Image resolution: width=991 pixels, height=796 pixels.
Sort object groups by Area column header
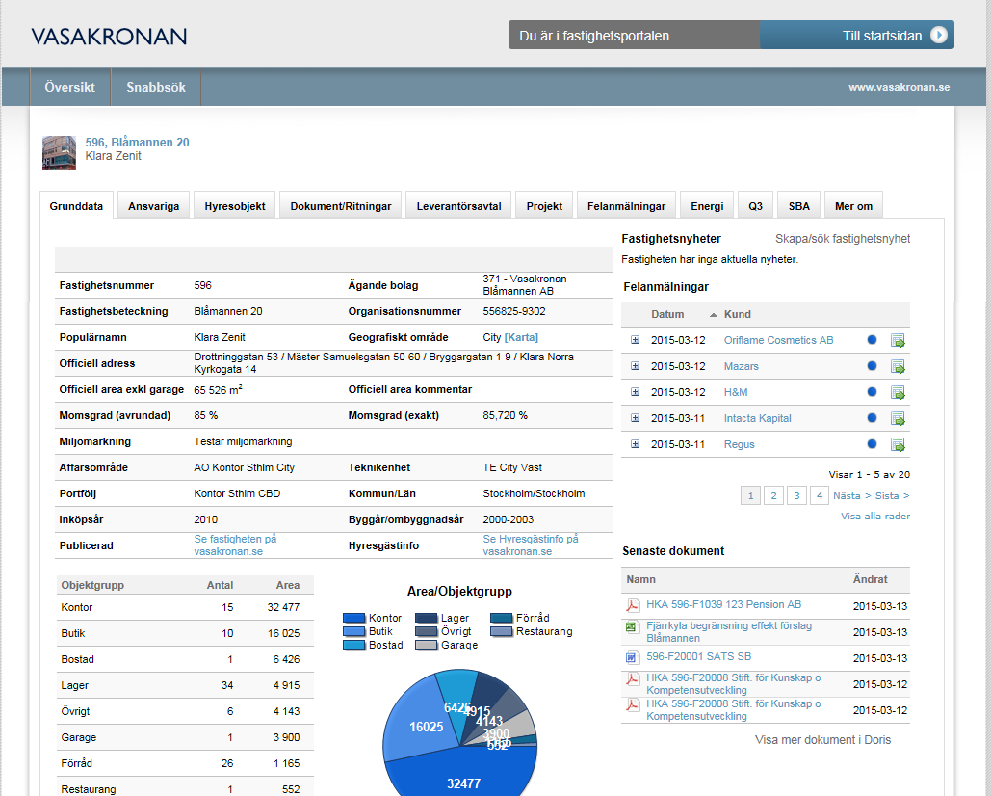(x=288, y=585)
